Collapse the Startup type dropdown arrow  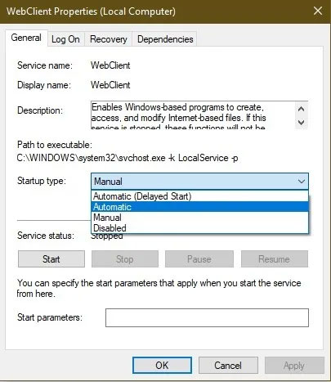(x=302, y=182)
